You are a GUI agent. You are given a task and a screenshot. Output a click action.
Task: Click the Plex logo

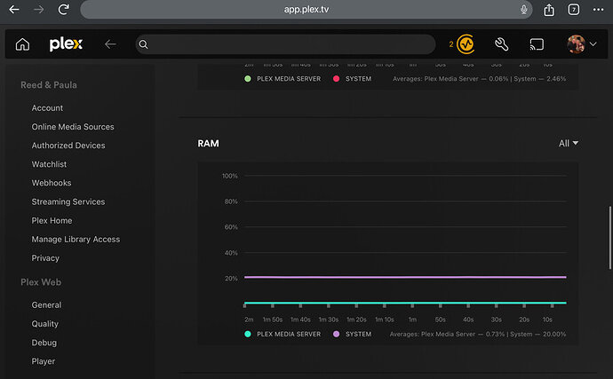click(66, 43)
